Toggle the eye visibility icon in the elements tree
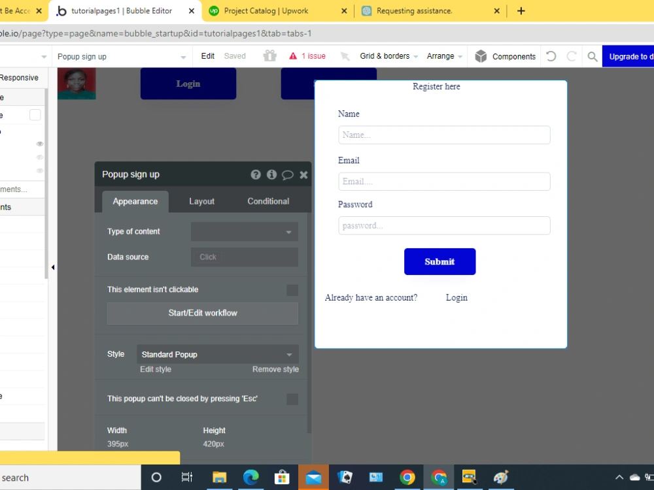This screenshot has height=490, width=654. tap(39, 144)
